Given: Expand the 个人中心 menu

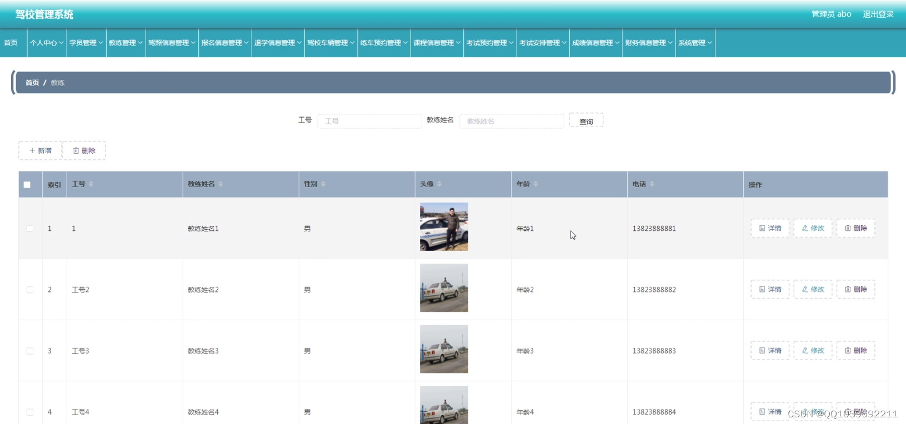Looking at the screenshot, I should 47,43.
